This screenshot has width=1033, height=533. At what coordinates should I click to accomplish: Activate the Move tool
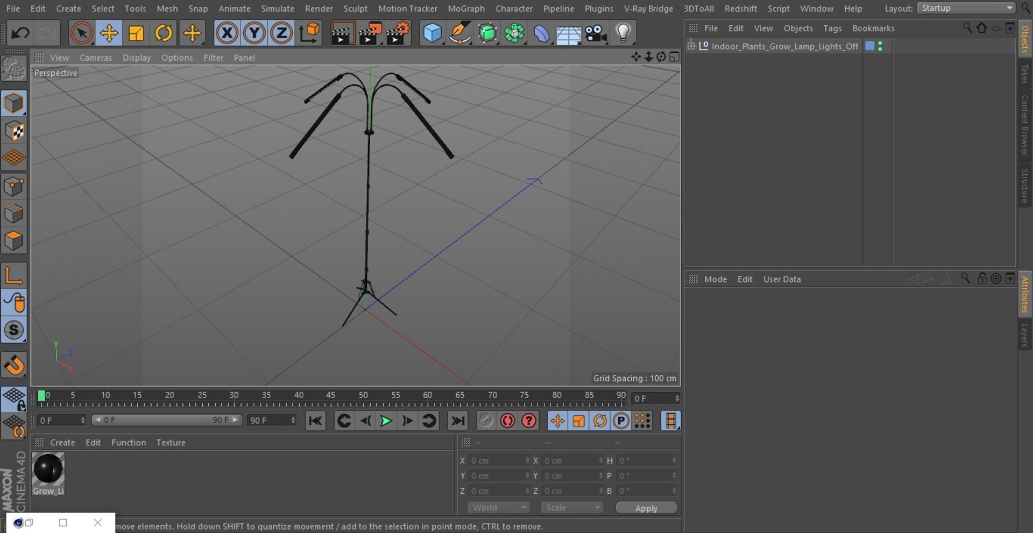point(109,33)
